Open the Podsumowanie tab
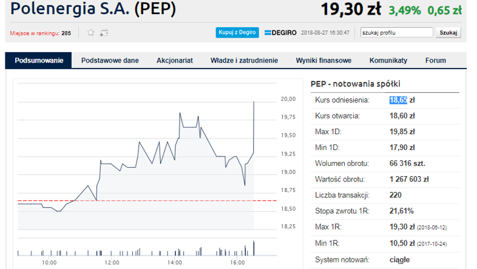477x269 pixels. [x=39, y=60]
